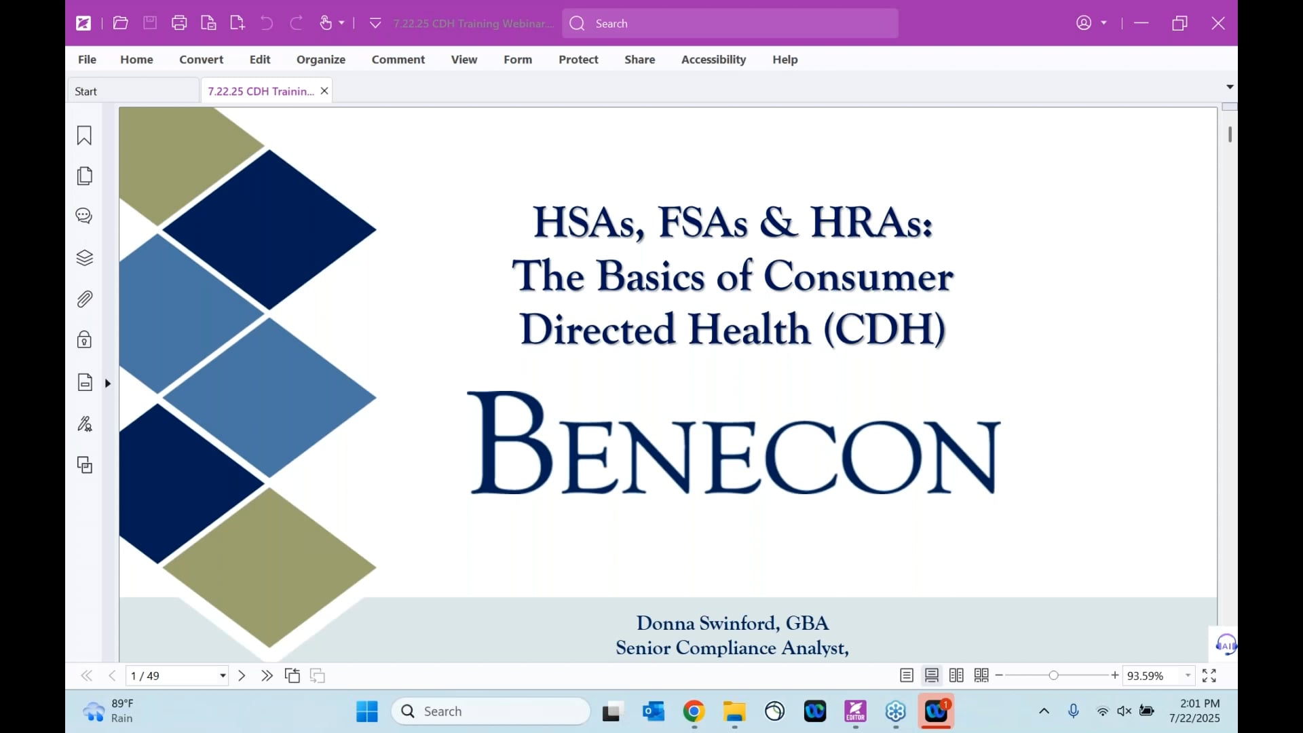
Task: Expand the page number dropdown
Action: point(223,676)
